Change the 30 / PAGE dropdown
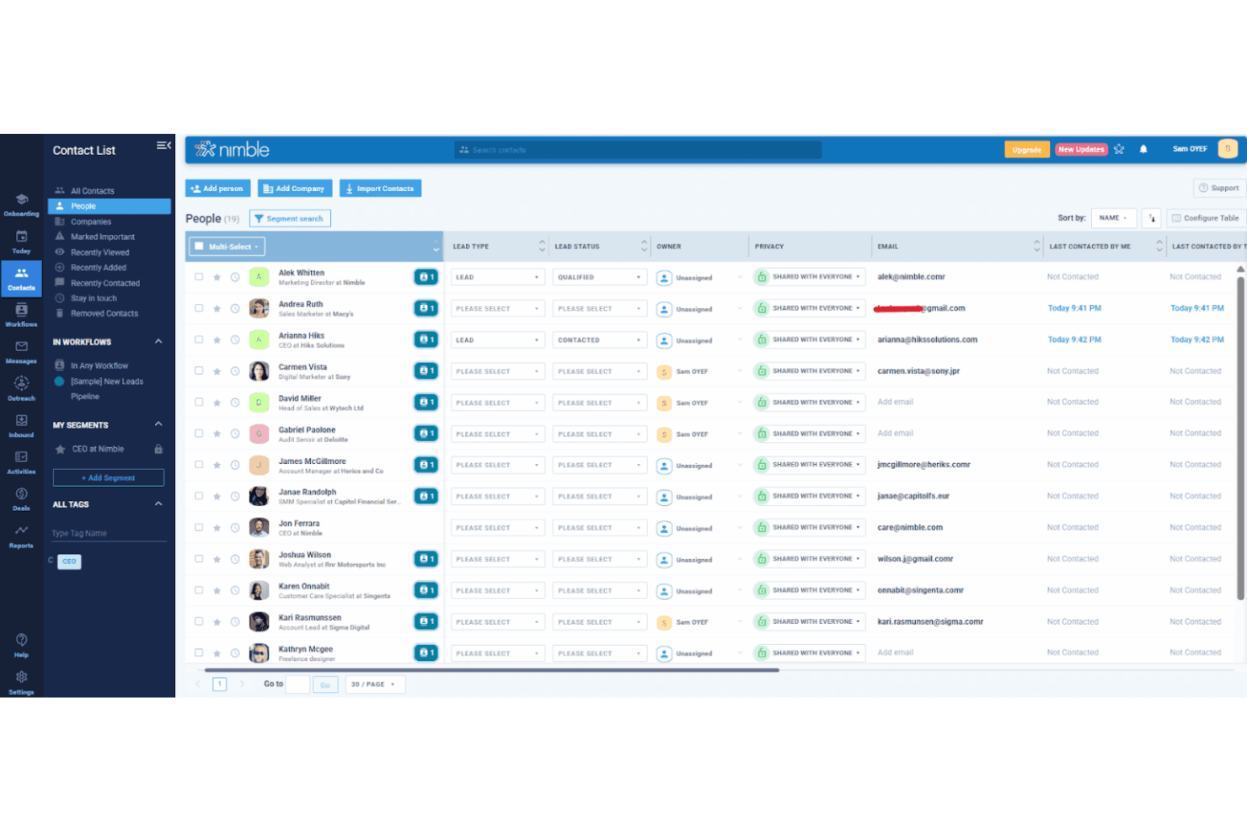Screen dimensions: 1247x831 (375, 685)
